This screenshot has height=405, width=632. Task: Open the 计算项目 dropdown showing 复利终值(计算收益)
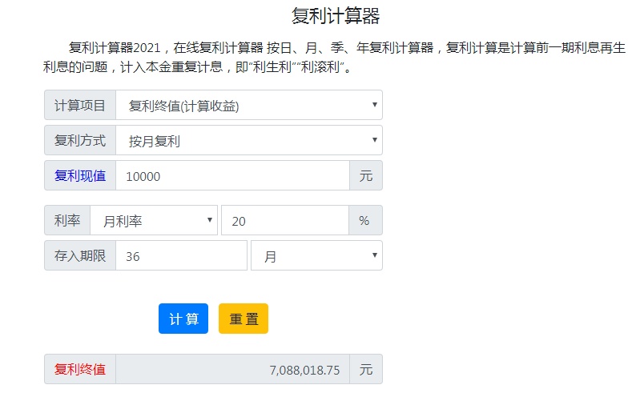248,105
